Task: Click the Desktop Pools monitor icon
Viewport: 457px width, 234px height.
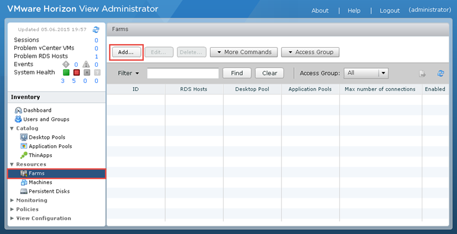Action: 24,137
